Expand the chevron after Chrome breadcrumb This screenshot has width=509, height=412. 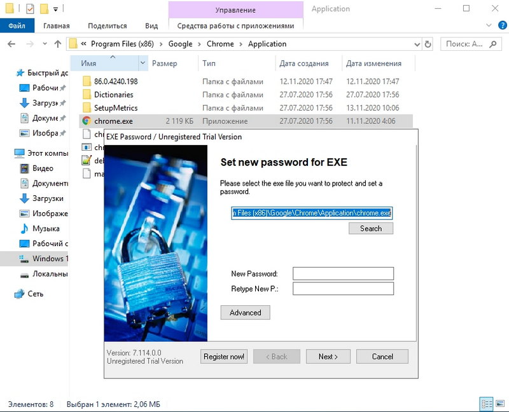[241, 44]
